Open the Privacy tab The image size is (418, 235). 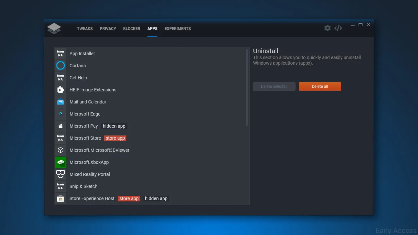click(108, 29)
